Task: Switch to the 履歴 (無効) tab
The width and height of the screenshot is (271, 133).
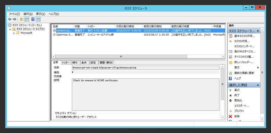Action: click(x=106, y=63)
